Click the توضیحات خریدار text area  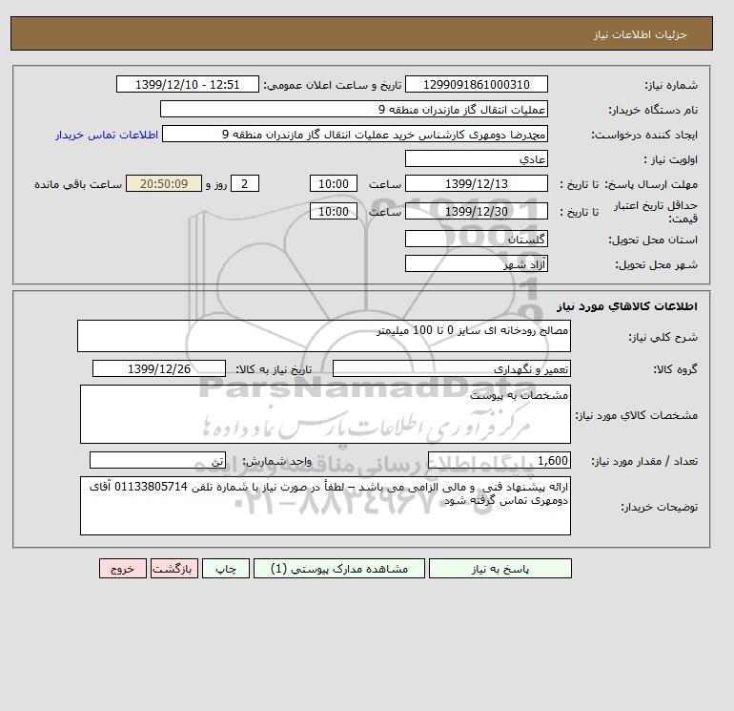[x=325, y=506]
